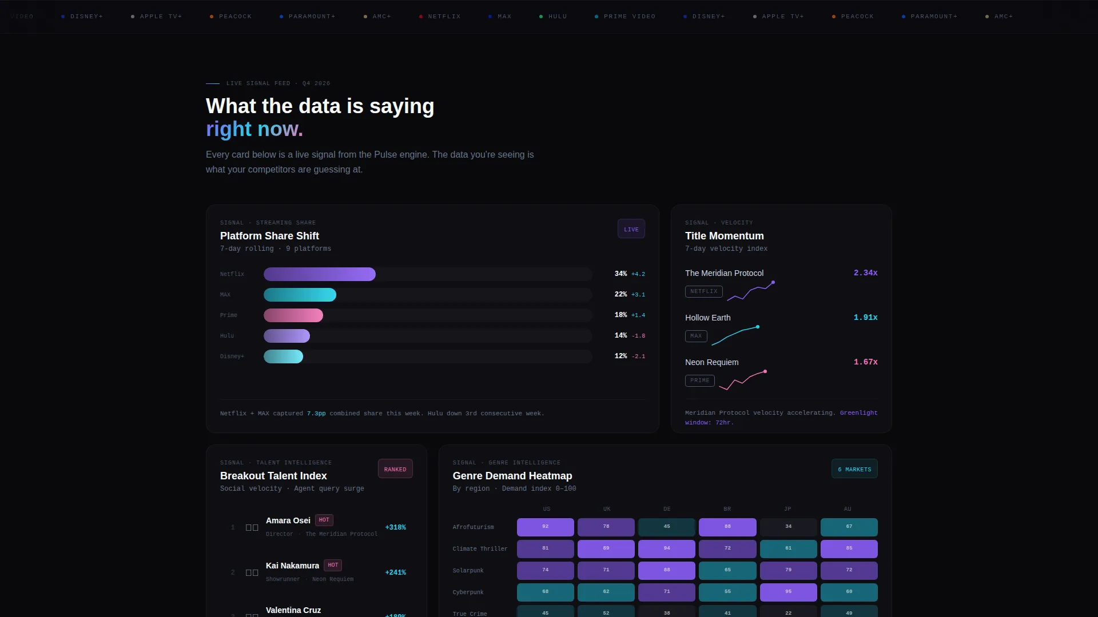Click the Genre Demand Heatmap heading
Viewport: 1098px width, 617px height.
[x=512, y=476]
